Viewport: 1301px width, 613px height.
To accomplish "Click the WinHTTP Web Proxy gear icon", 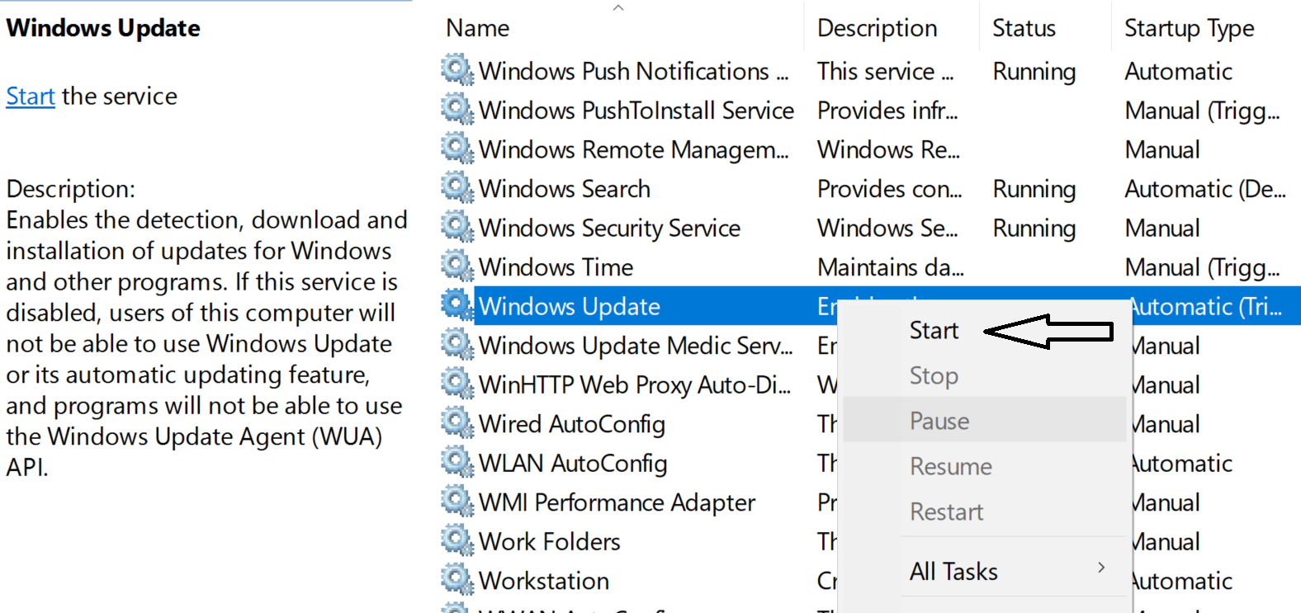I will [457, 384].
